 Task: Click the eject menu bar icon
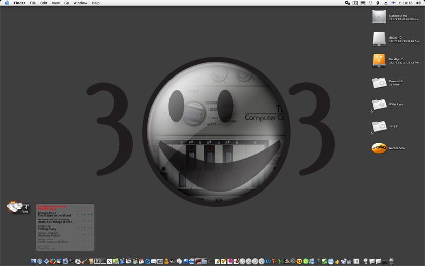386,3
